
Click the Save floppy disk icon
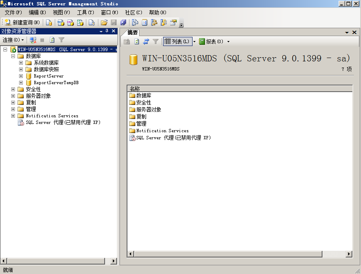click(x=114, y=22)
